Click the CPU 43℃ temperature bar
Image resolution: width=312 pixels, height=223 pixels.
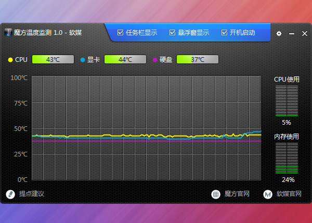[x=53, y=59]
